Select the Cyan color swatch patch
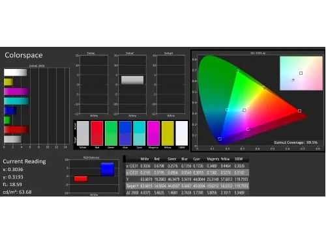The image size is (326, 244). pyautogui.click(x=139, y=133)
